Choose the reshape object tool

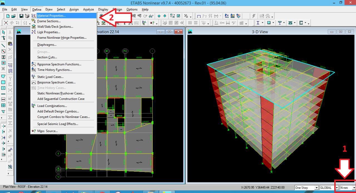(4, 38)
